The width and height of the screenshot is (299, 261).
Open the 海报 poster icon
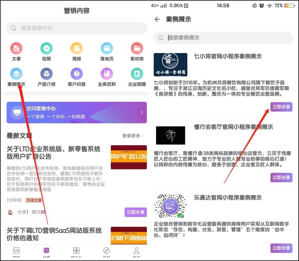point(76,49)
